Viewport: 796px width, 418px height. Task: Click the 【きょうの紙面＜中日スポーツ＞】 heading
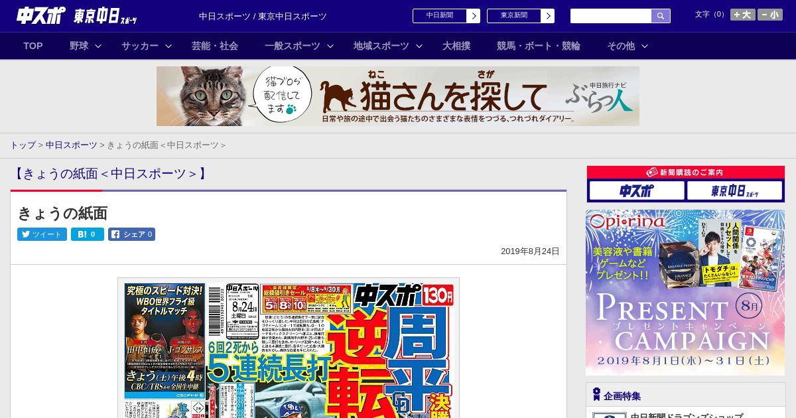point(110,174)
